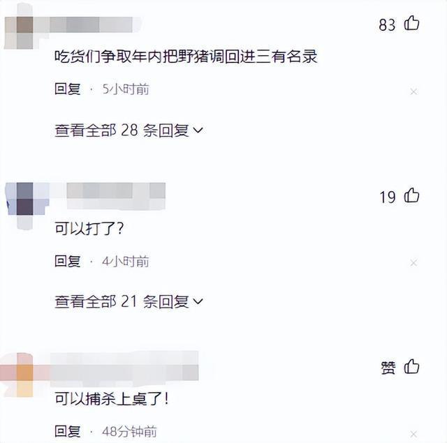Viewport: 447px width, 443px height.
Task: Click the chevron next to 28 条回复
Action: pos(198,130)
